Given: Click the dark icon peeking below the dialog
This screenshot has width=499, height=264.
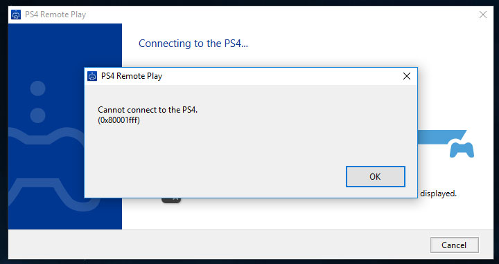Looking at the screenshot, I should 171,200.
